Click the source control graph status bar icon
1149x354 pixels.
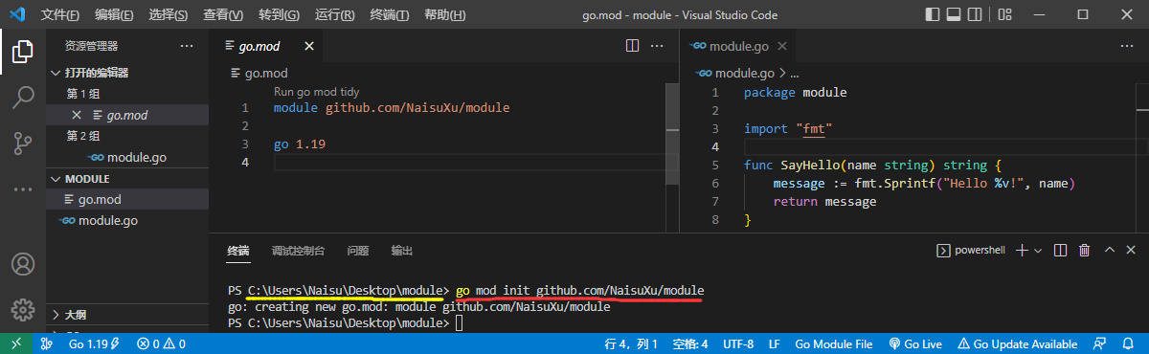47,343
